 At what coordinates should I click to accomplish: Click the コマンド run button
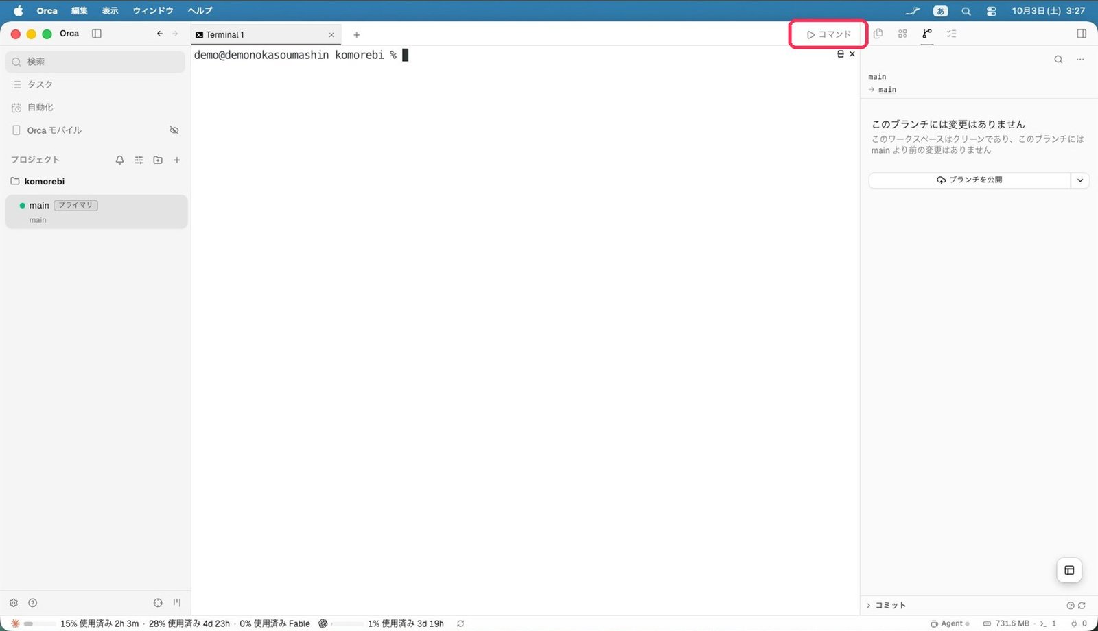pyautogui.click(x=829, y=34)
